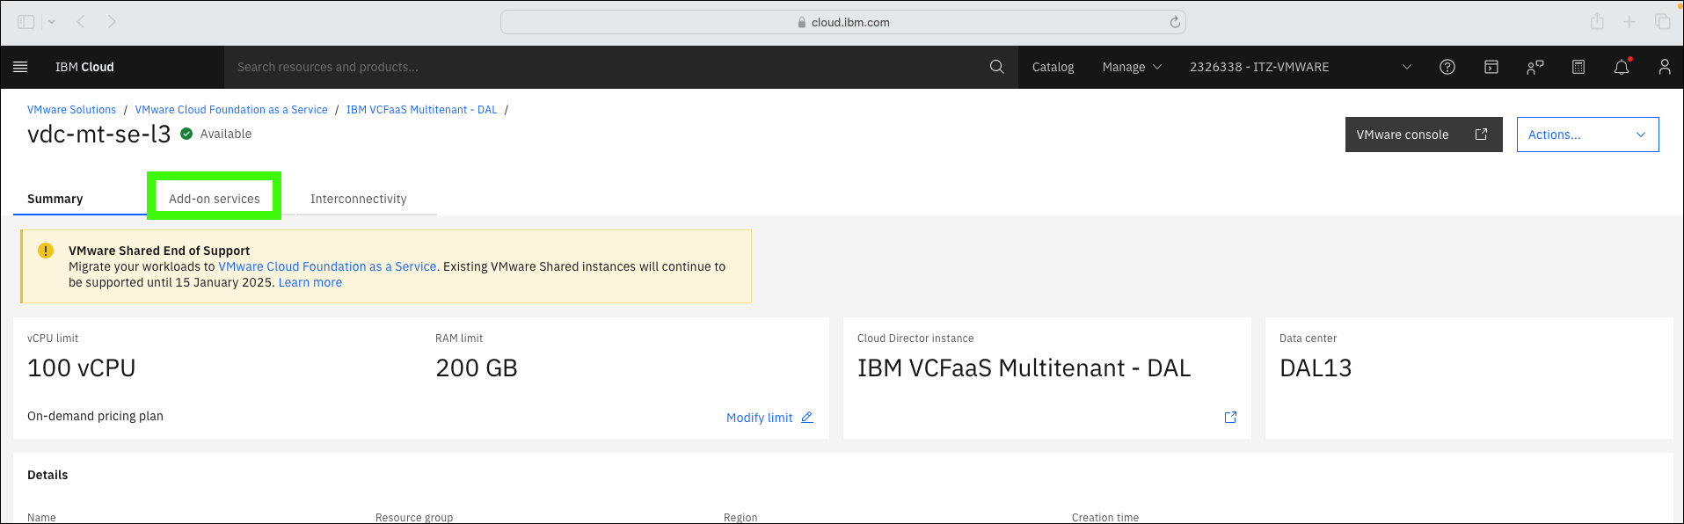Viewport: 1684px width, 524px height.
Task: Click the vCPU limit label
Action: (x=53, y=338)
